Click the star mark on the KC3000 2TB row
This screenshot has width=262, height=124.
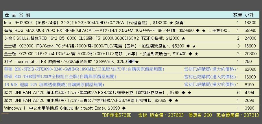[x=196, y=54]
